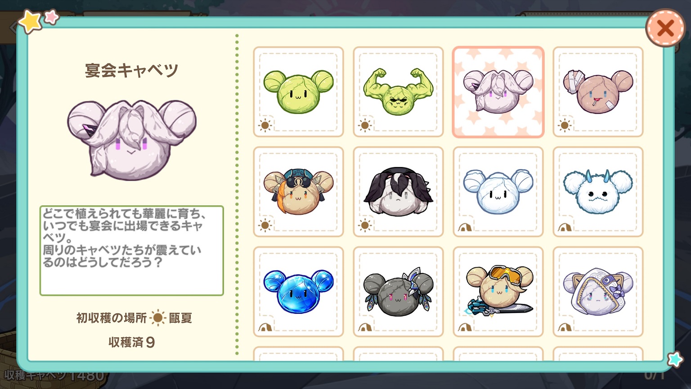
Task: Close the cabbage collection dialog
Action: [x=665, y=28]
